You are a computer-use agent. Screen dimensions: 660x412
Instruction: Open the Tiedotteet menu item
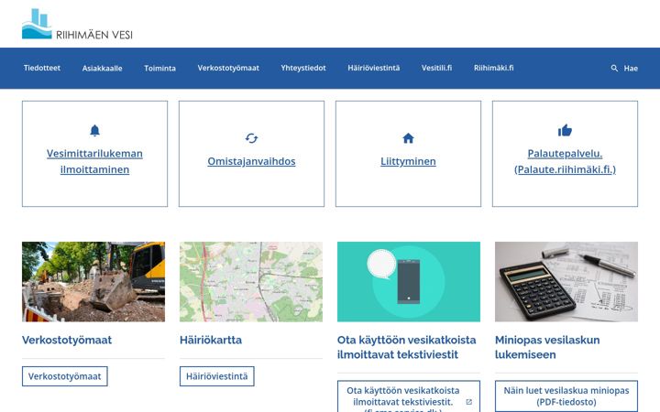point(42,68)
